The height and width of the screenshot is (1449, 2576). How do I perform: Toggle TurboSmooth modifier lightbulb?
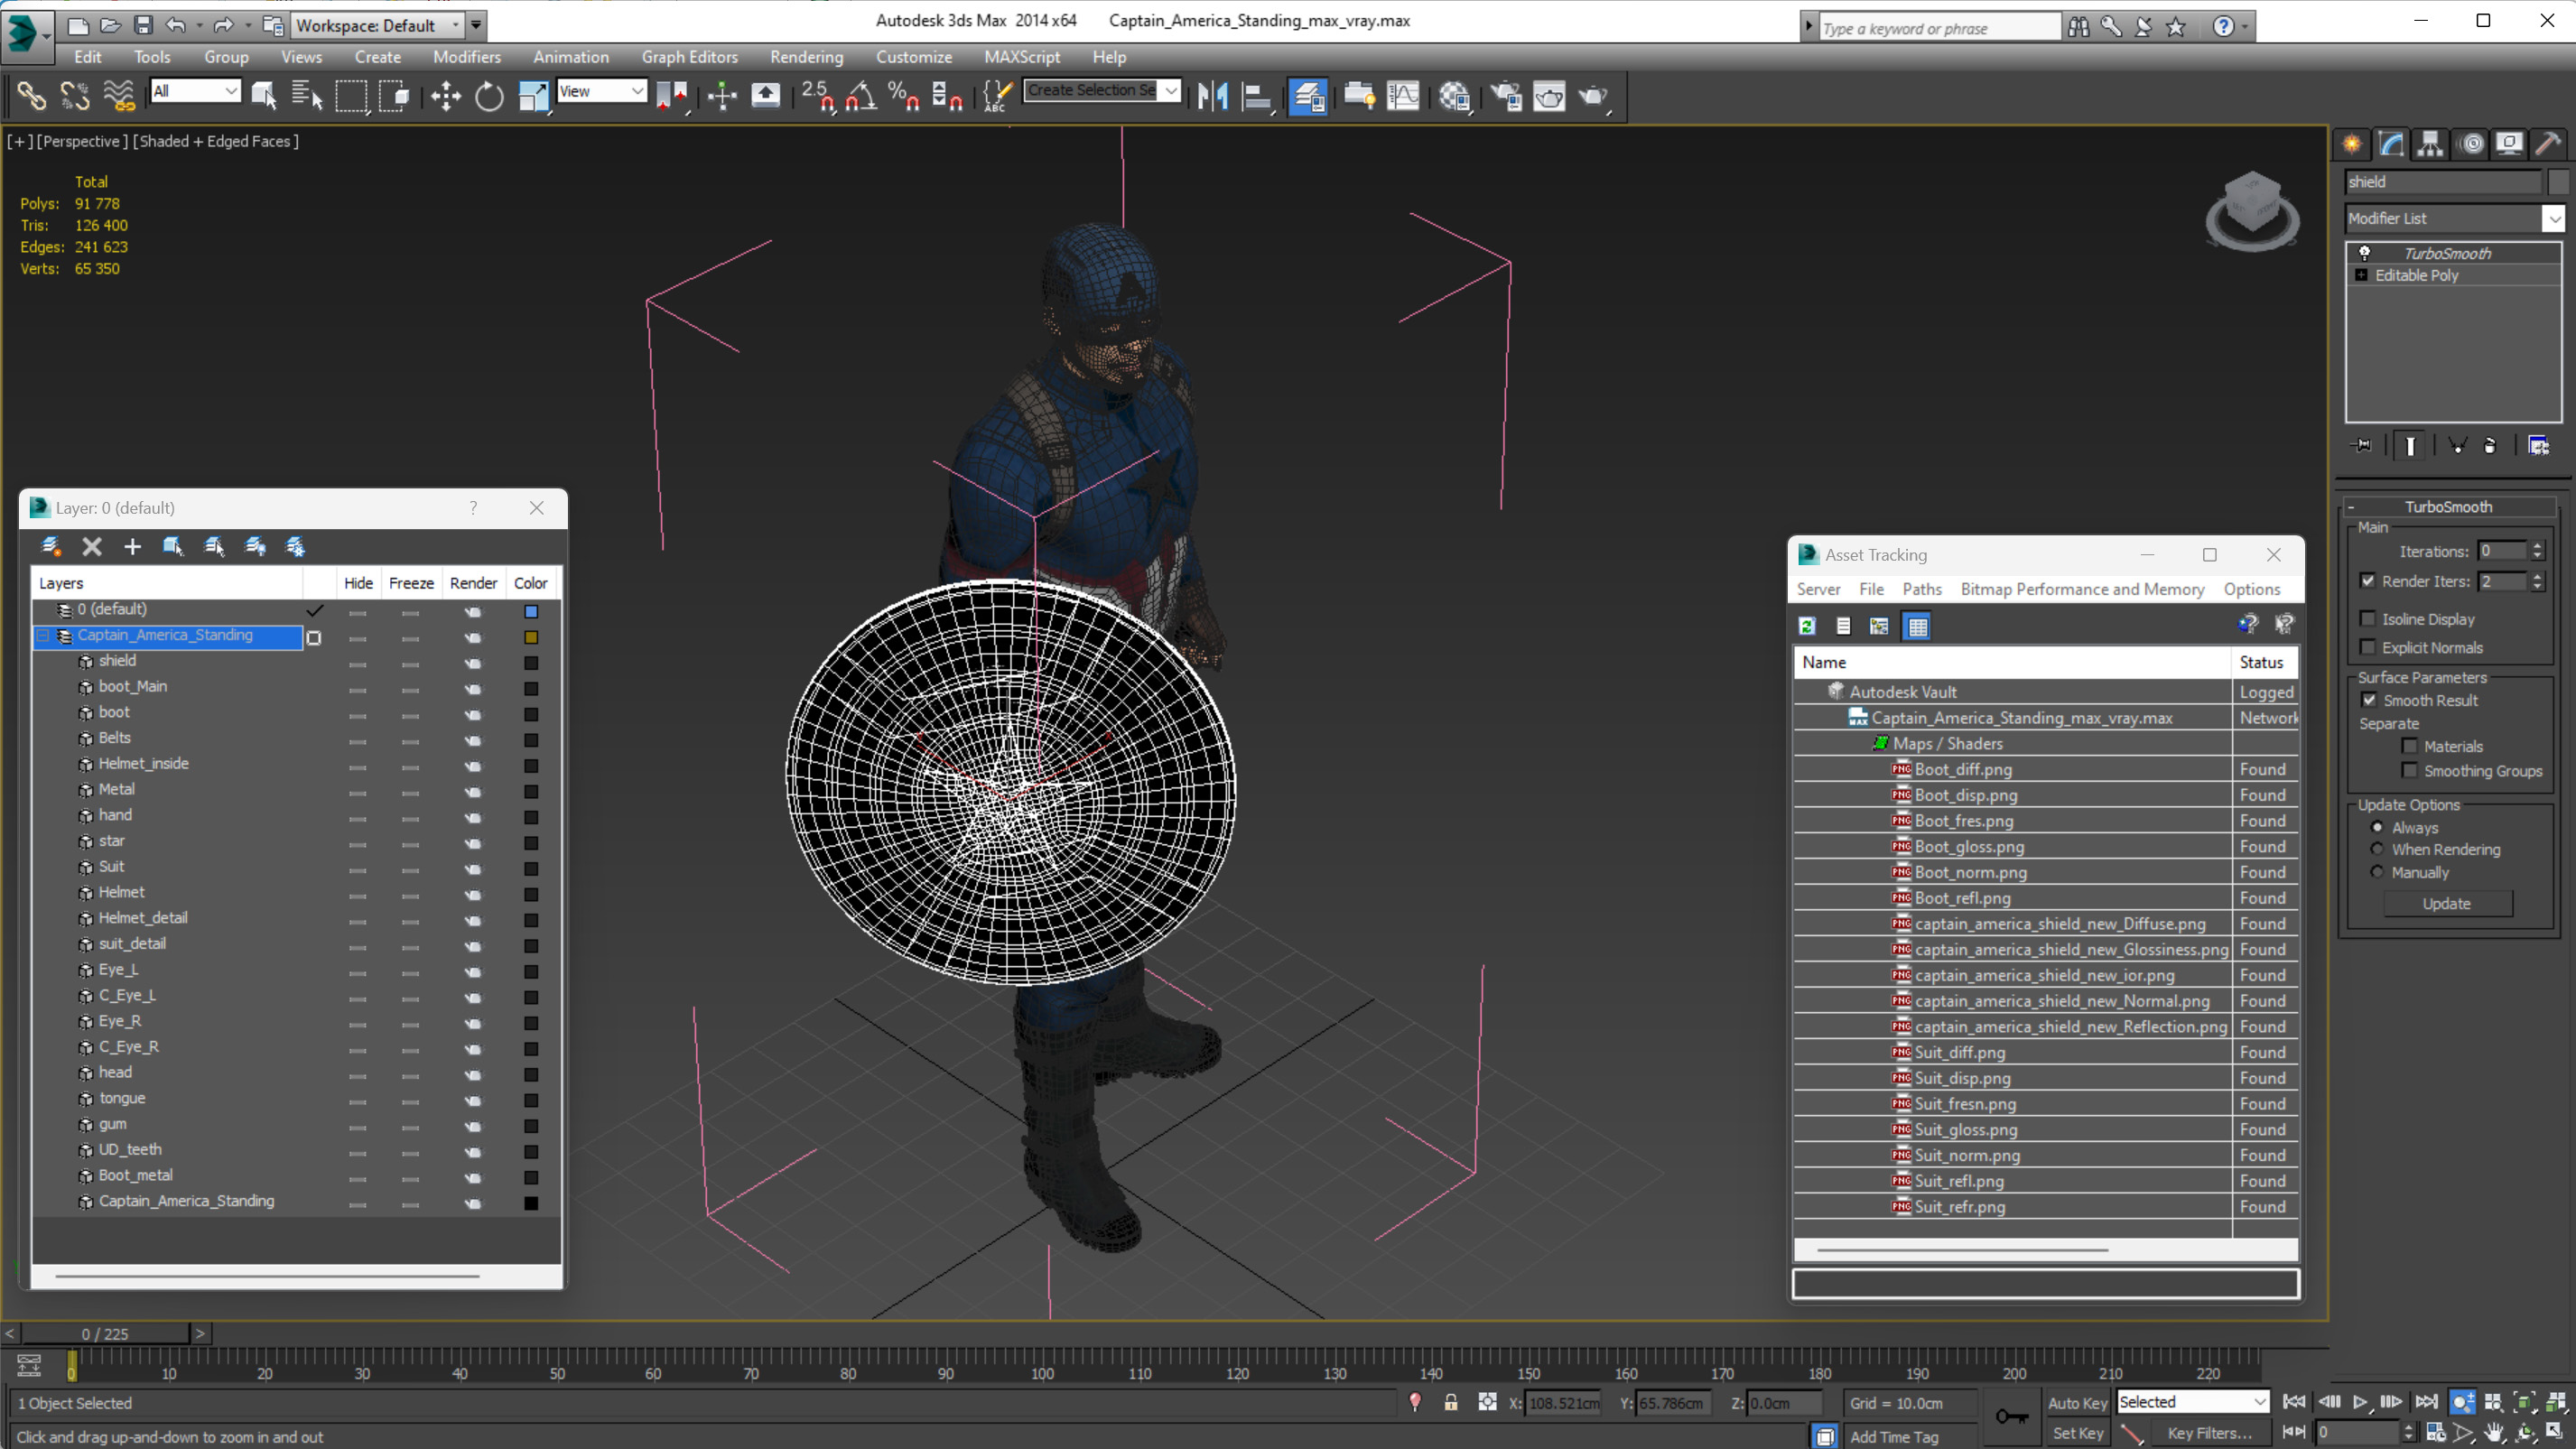pyautogui.click(x=2365, y=253)
